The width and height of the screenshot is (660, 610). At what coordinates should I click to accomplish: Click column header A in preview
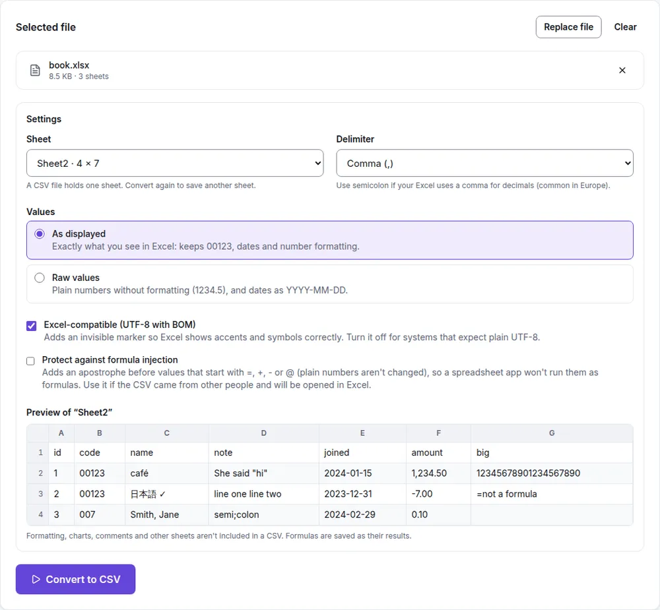[x=61, y=433]
